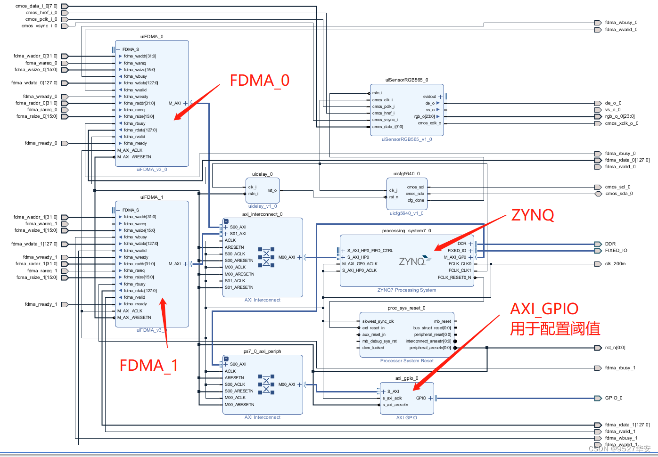Click the FCLK_CLK0 pin label
This screenshot has width=658, height=457.
(460, 264)
